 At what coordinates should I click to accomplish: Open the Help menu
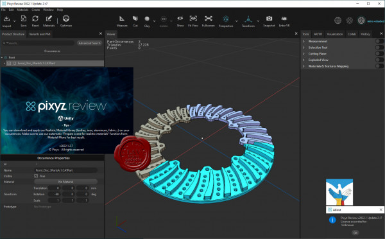click(60, 10)
